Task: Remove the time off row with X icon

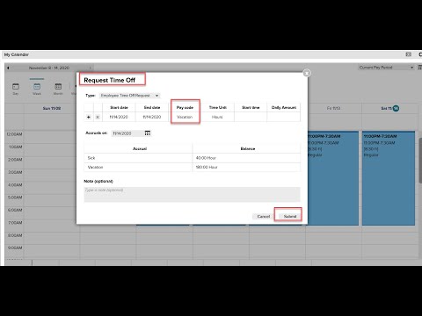Action: coord(98,117)
